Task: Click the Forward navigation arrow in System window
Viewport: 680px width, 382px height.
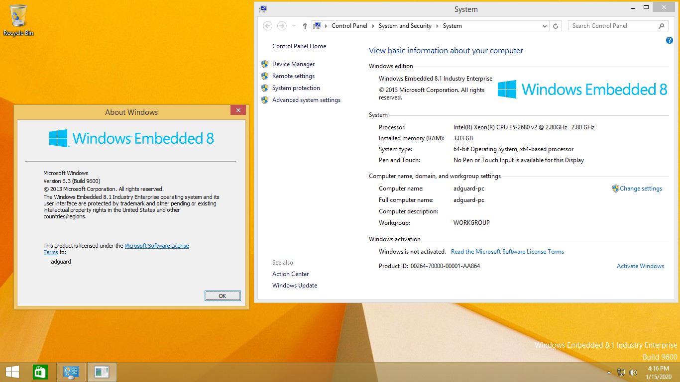Action: (x=282, y=26)
